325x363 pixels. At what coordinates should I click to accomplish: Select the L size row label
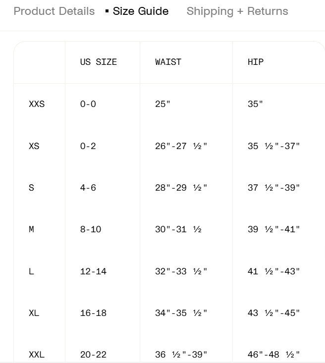click(32, 271)
